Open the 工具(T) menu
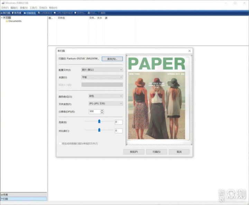The image size is (249, 205). [x=33, y=8]
